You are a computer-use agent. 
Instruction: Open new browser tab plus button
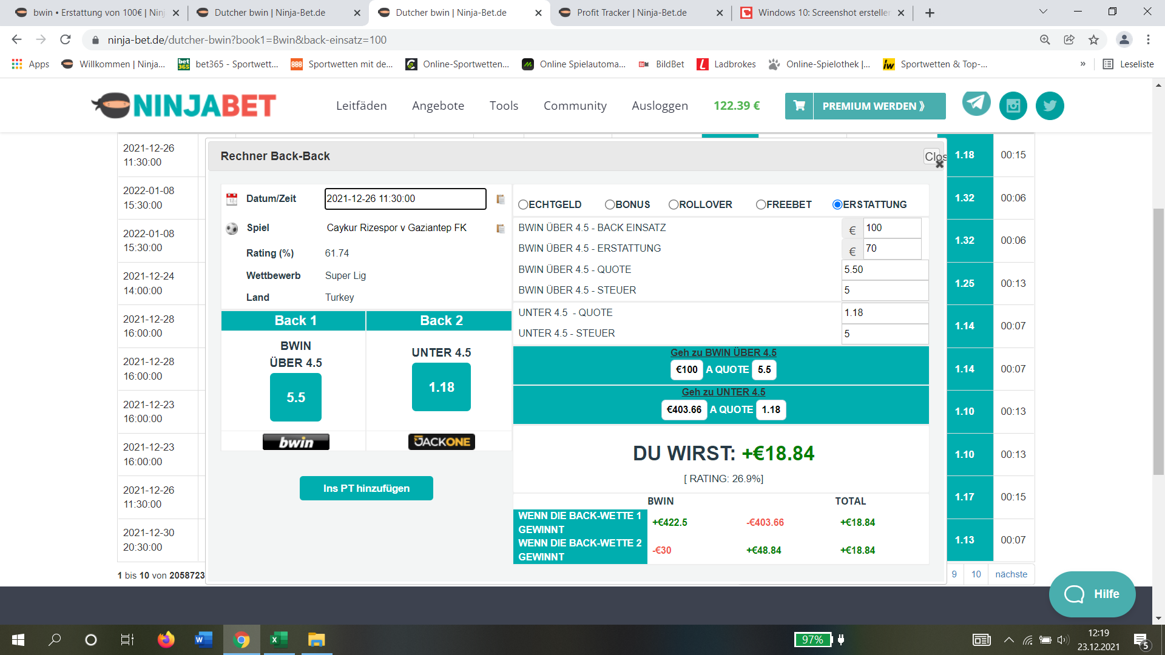click(x=930, y=13)
